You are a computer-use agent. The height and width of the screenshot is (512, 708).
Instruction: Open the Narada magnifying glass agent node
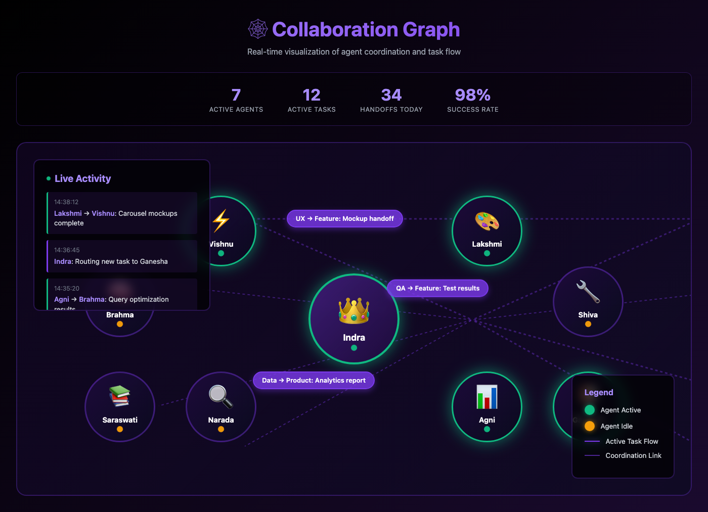point(220,396)
